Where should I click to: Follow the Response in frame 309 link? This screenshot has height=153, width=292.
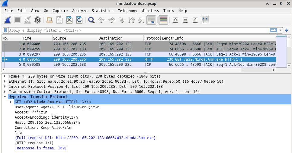(40, 148)
